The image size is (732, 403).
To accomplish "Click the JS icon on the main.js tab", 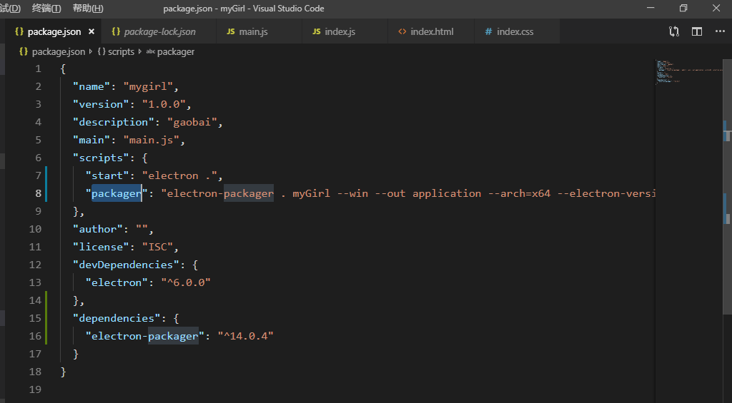I will point(231,31).
